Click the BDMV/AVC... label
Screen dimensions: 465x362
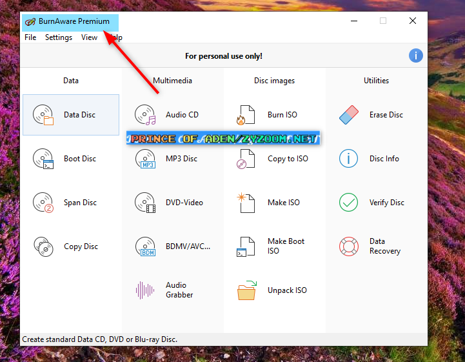tap(188, 246)
